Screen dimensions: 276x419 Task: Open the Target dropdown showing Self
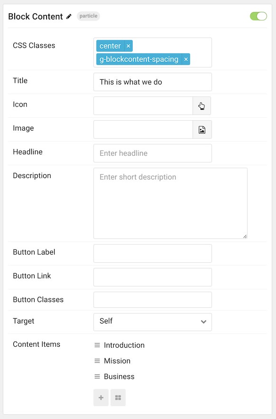[x=153, y=322]
